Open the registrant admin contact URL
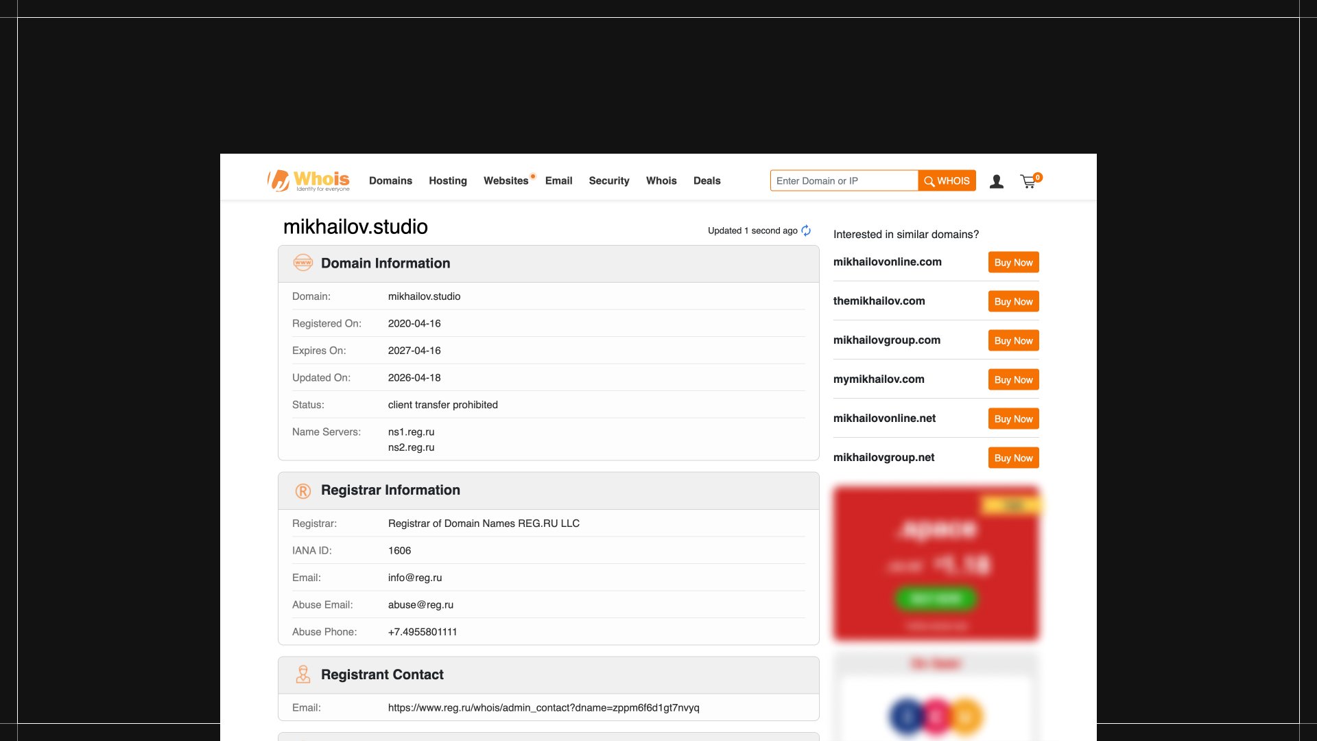 click(544, 707)
